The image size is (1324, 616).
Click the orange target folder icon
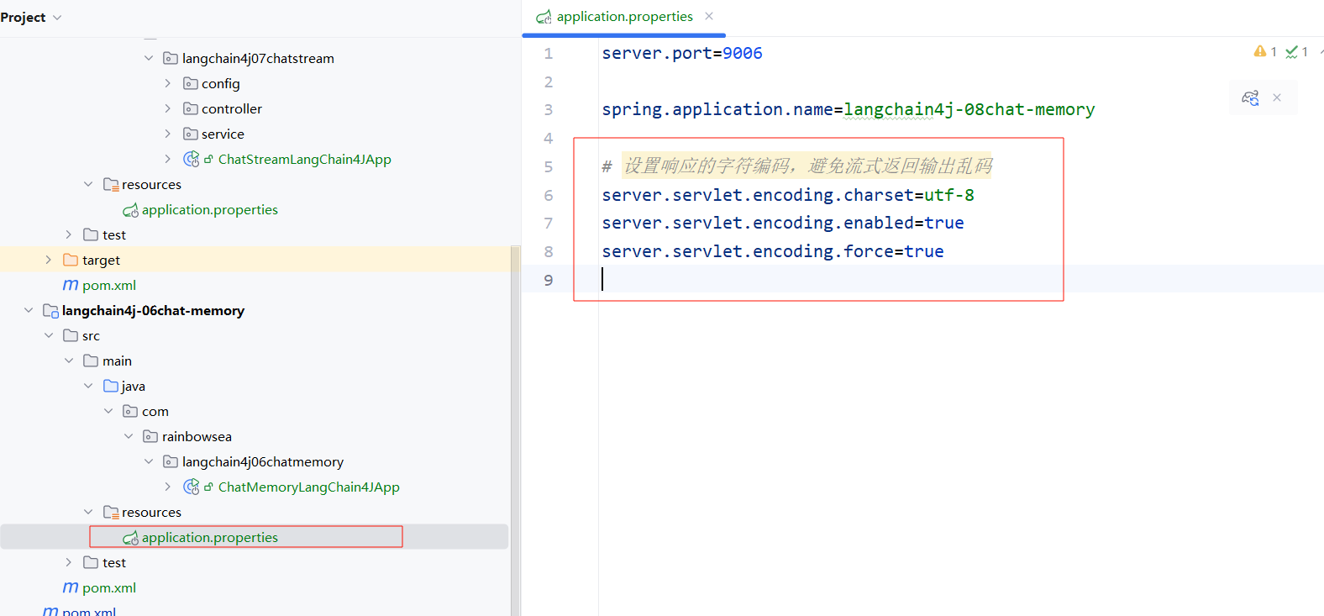[71, 260]
